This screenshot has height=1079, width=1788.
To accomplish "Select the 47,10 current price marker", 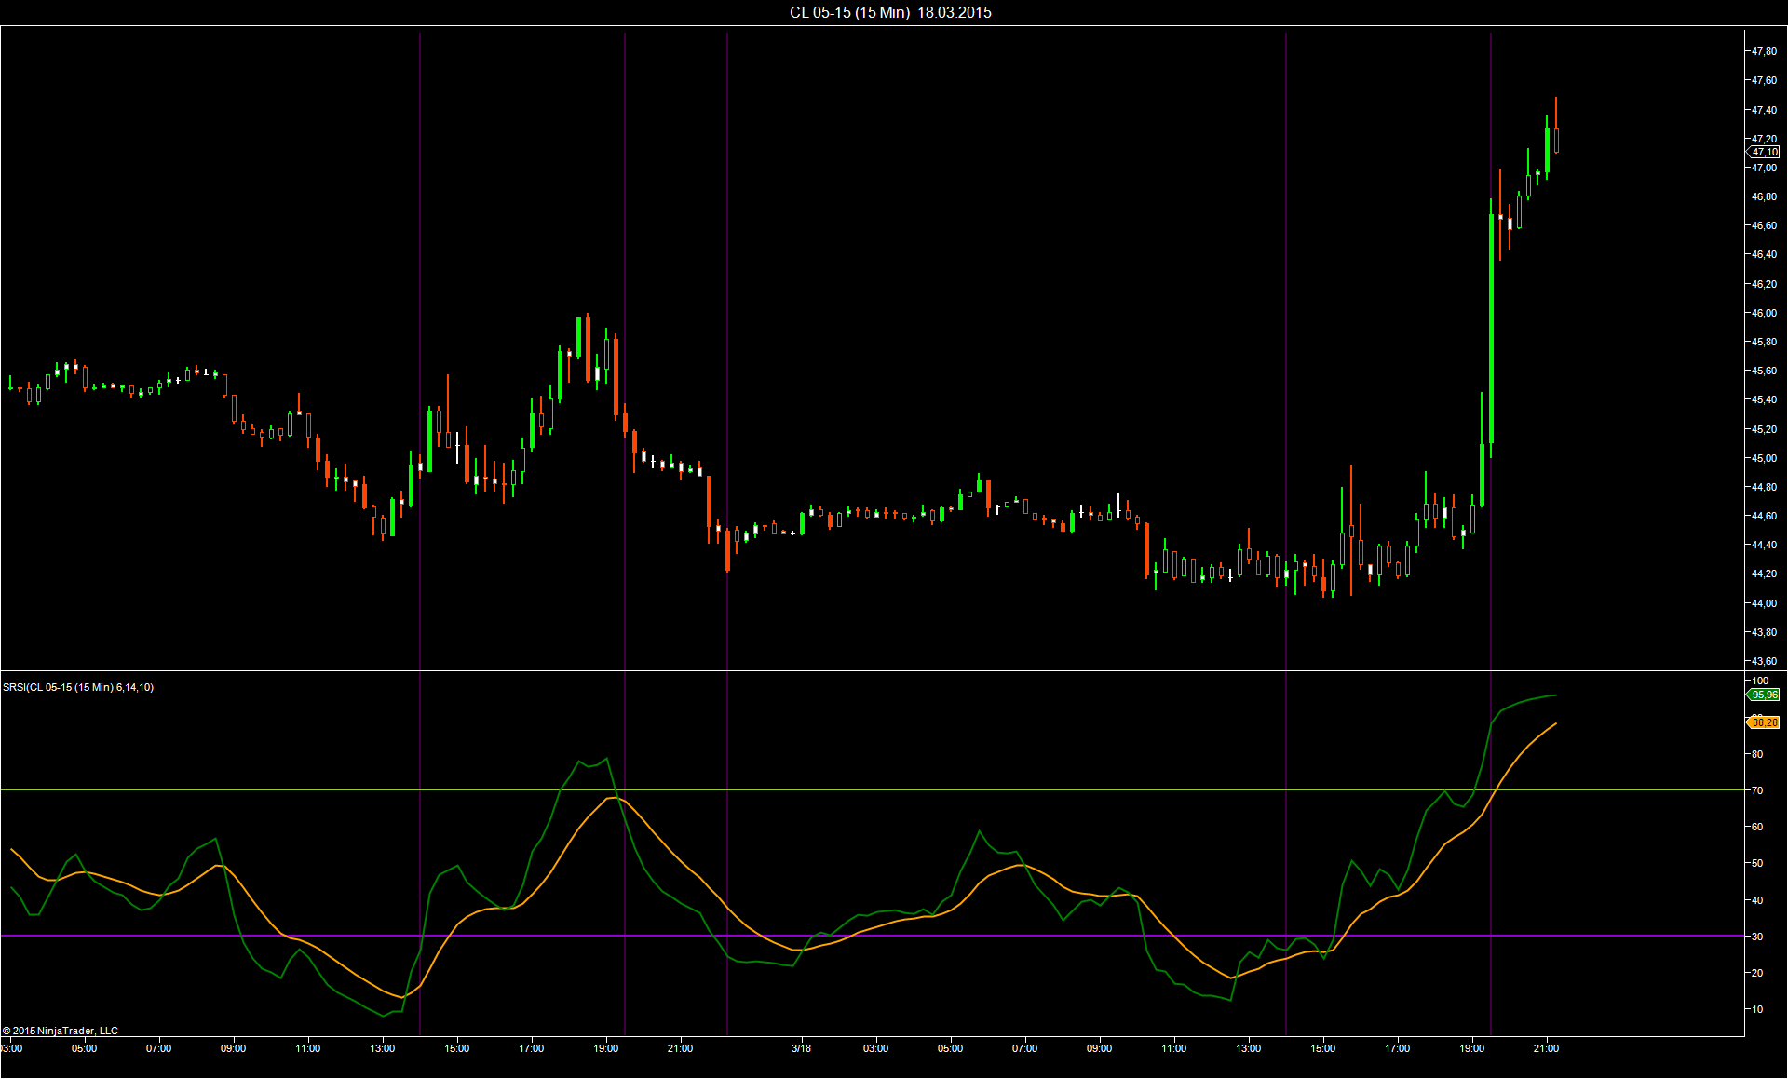I will pos(1764,152).
